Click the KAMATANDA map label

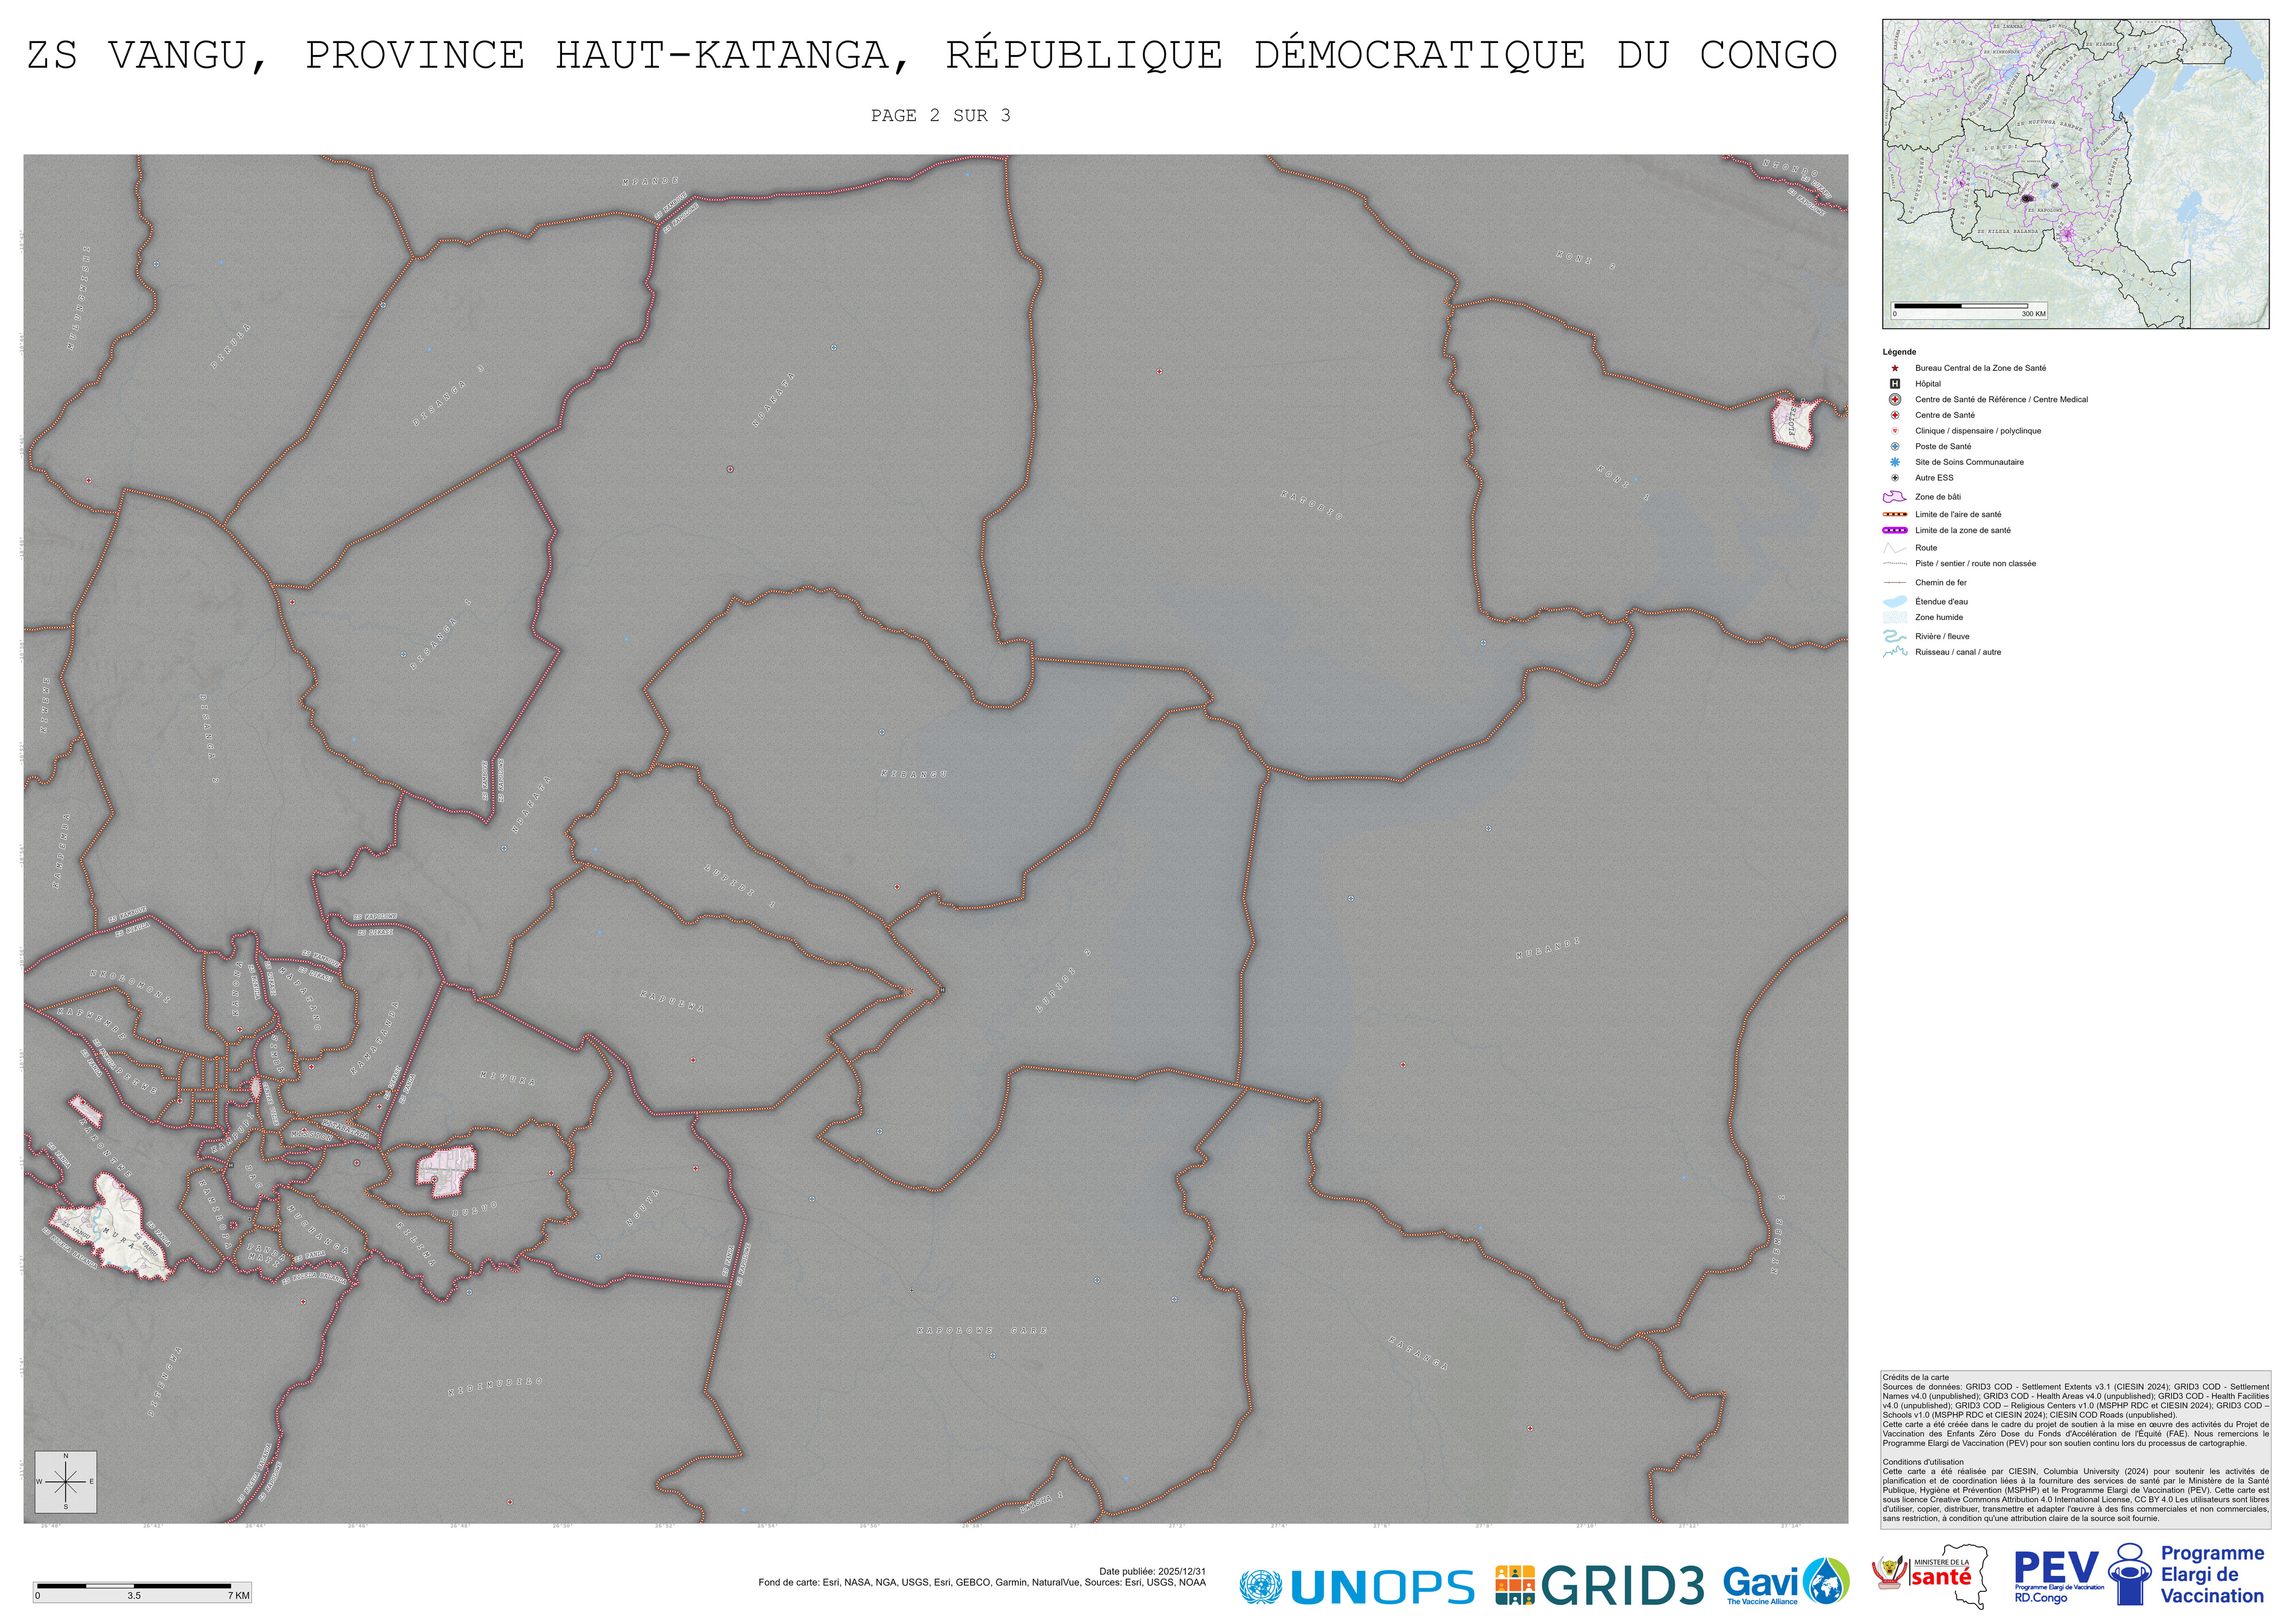(374, 1039)
